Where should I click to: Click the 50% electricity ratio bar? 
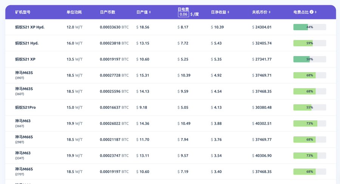(310, 59)
